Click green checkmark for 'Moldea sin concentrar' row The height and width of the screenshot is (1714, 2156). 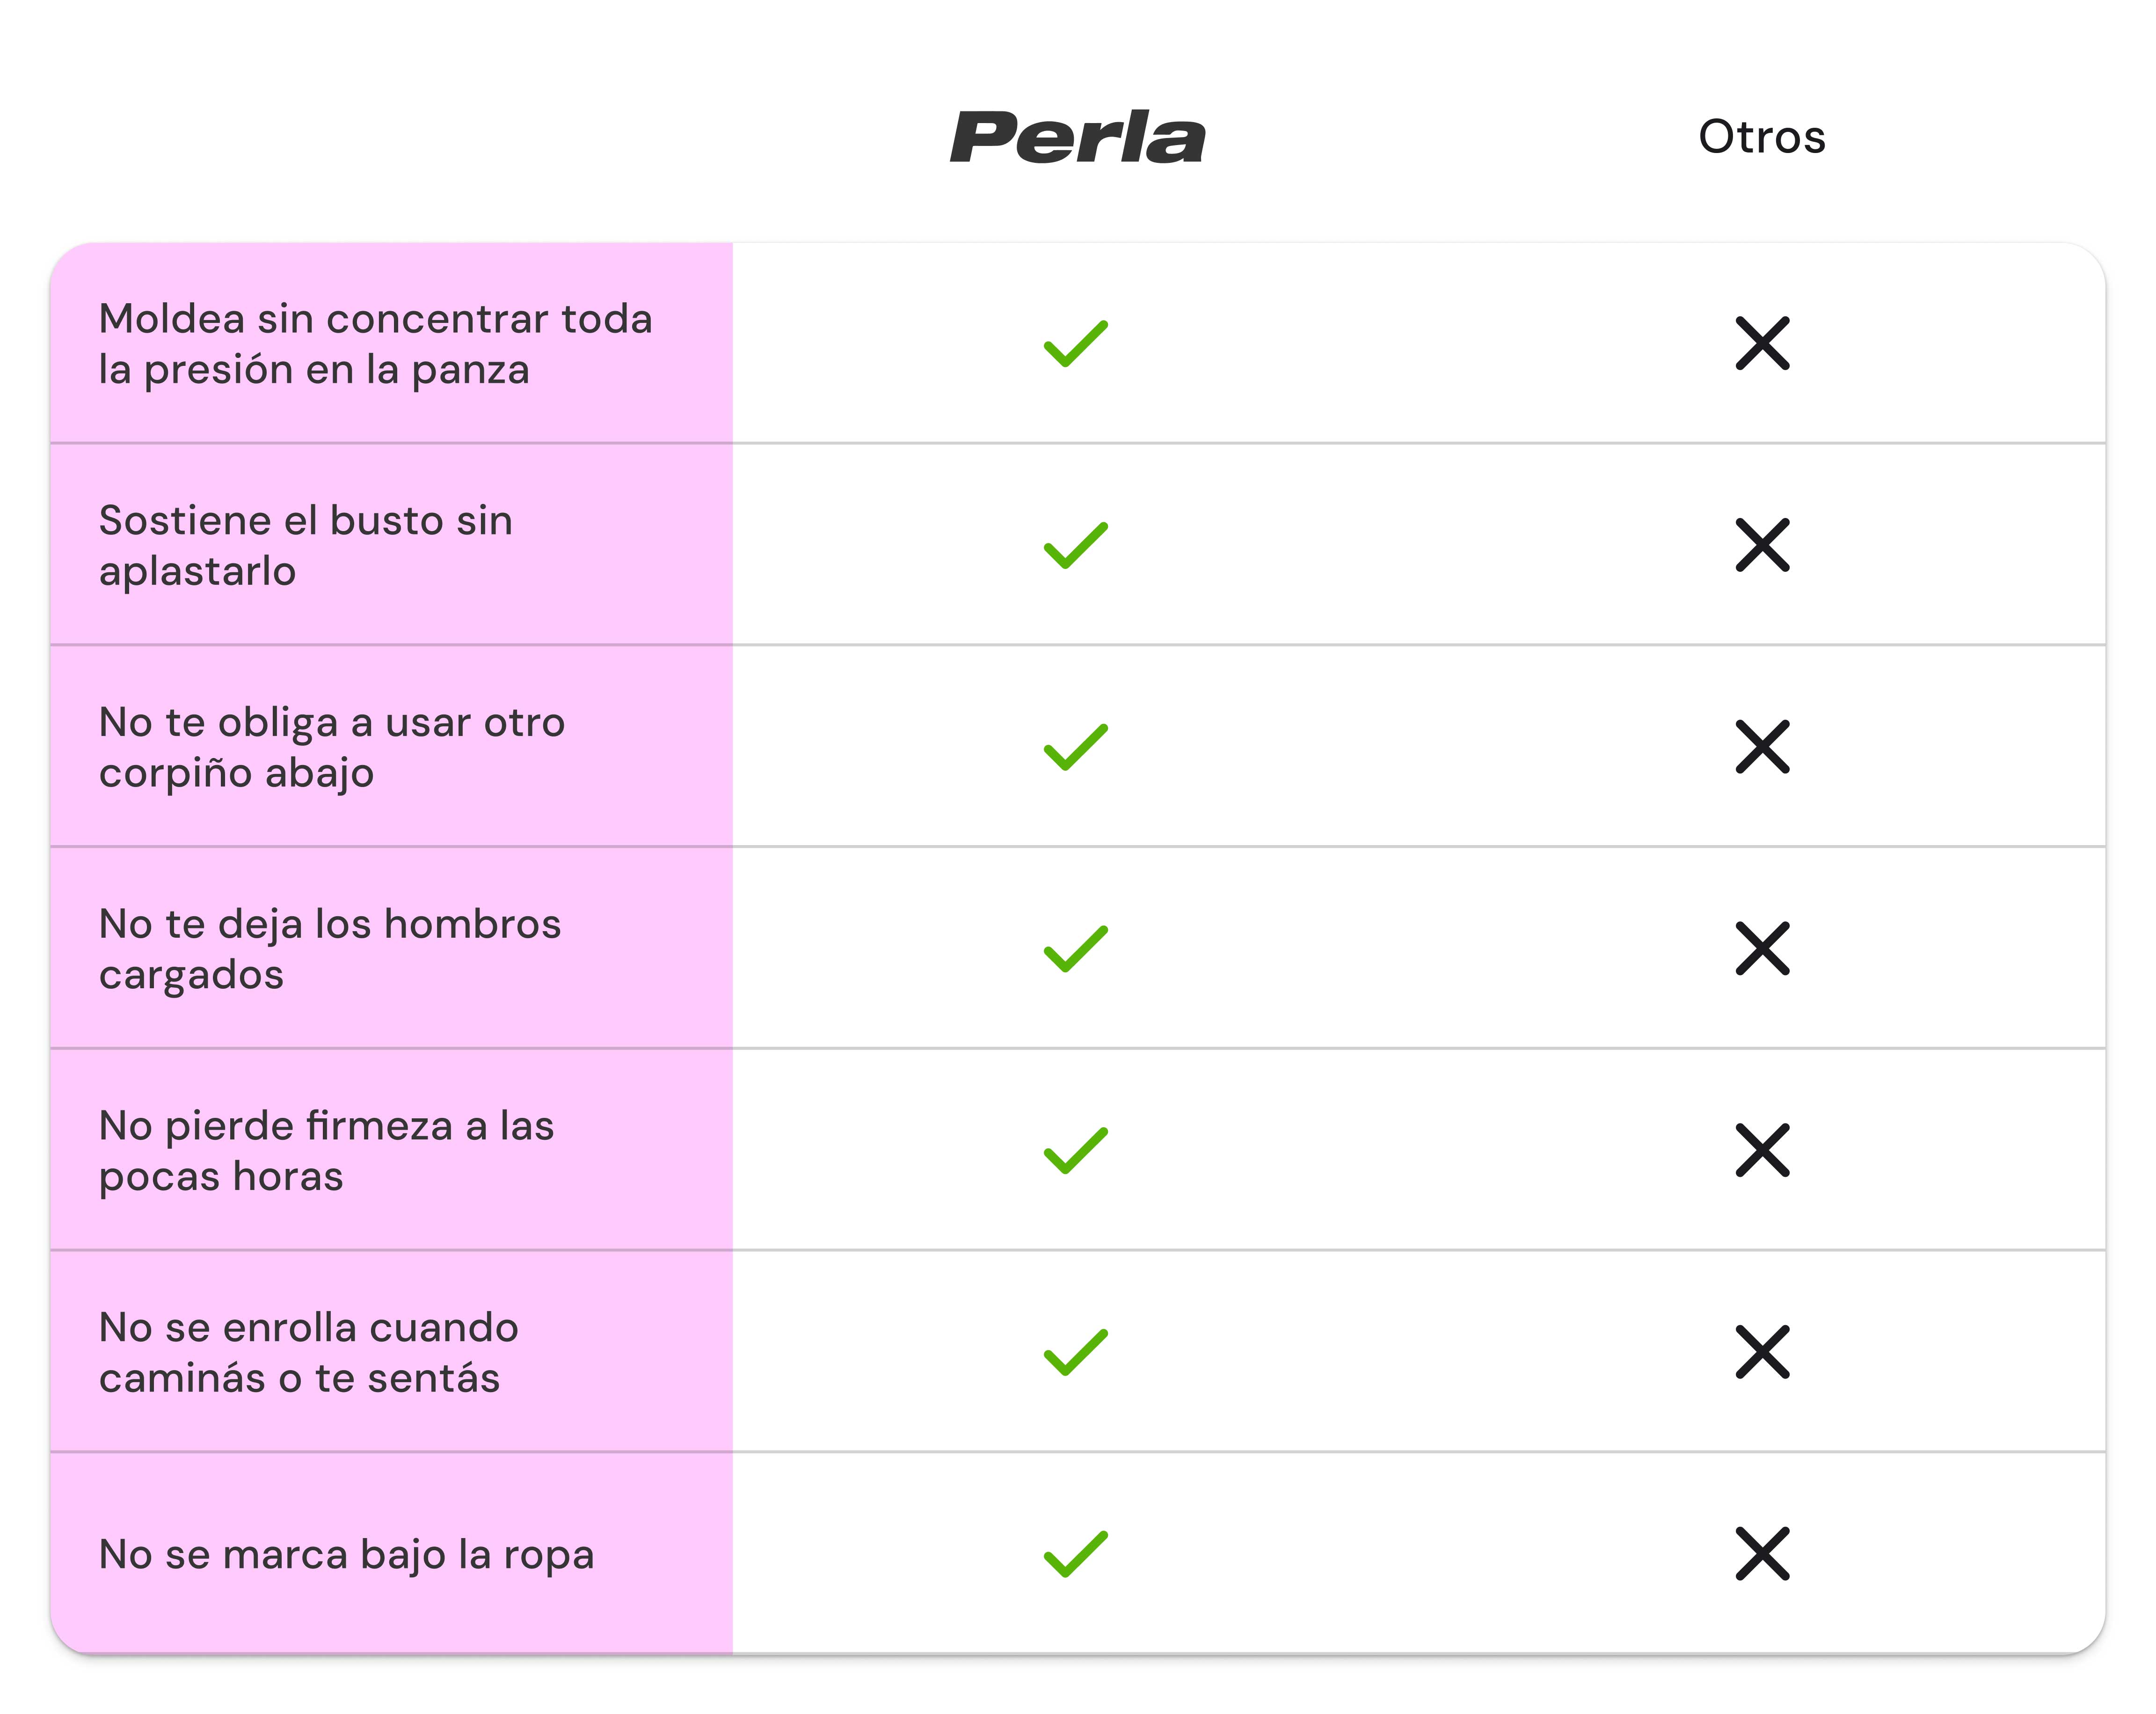(1075, 344)
